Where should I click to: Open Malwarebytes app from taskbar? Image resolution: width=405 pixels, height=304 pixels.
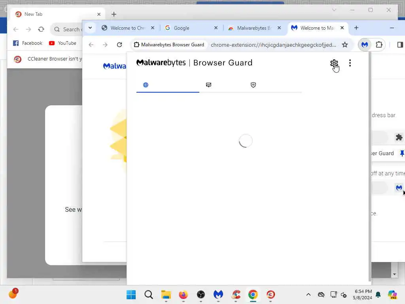pyautogui.click(x=218, y=294)
